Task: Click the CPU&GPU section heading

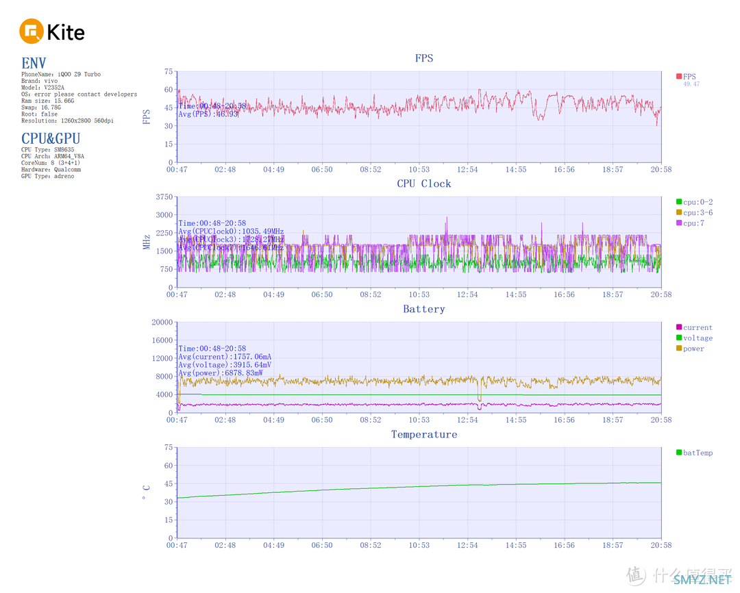Action: click(x=51, y=138)
